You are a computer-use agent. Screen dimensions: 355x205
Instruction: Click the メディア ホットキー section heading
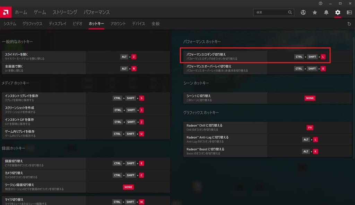coord(15,83)
